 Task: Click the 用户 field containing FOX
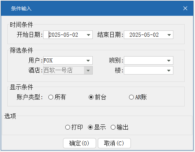[x=64, y=61]
